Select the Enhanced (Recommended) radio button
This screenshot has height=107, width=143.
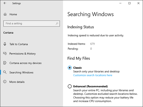(x=70, y=86)
